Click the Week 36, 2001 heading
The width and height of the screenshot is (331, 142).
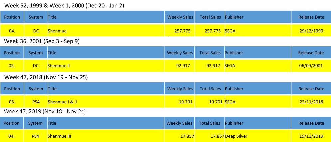(42, 41)
